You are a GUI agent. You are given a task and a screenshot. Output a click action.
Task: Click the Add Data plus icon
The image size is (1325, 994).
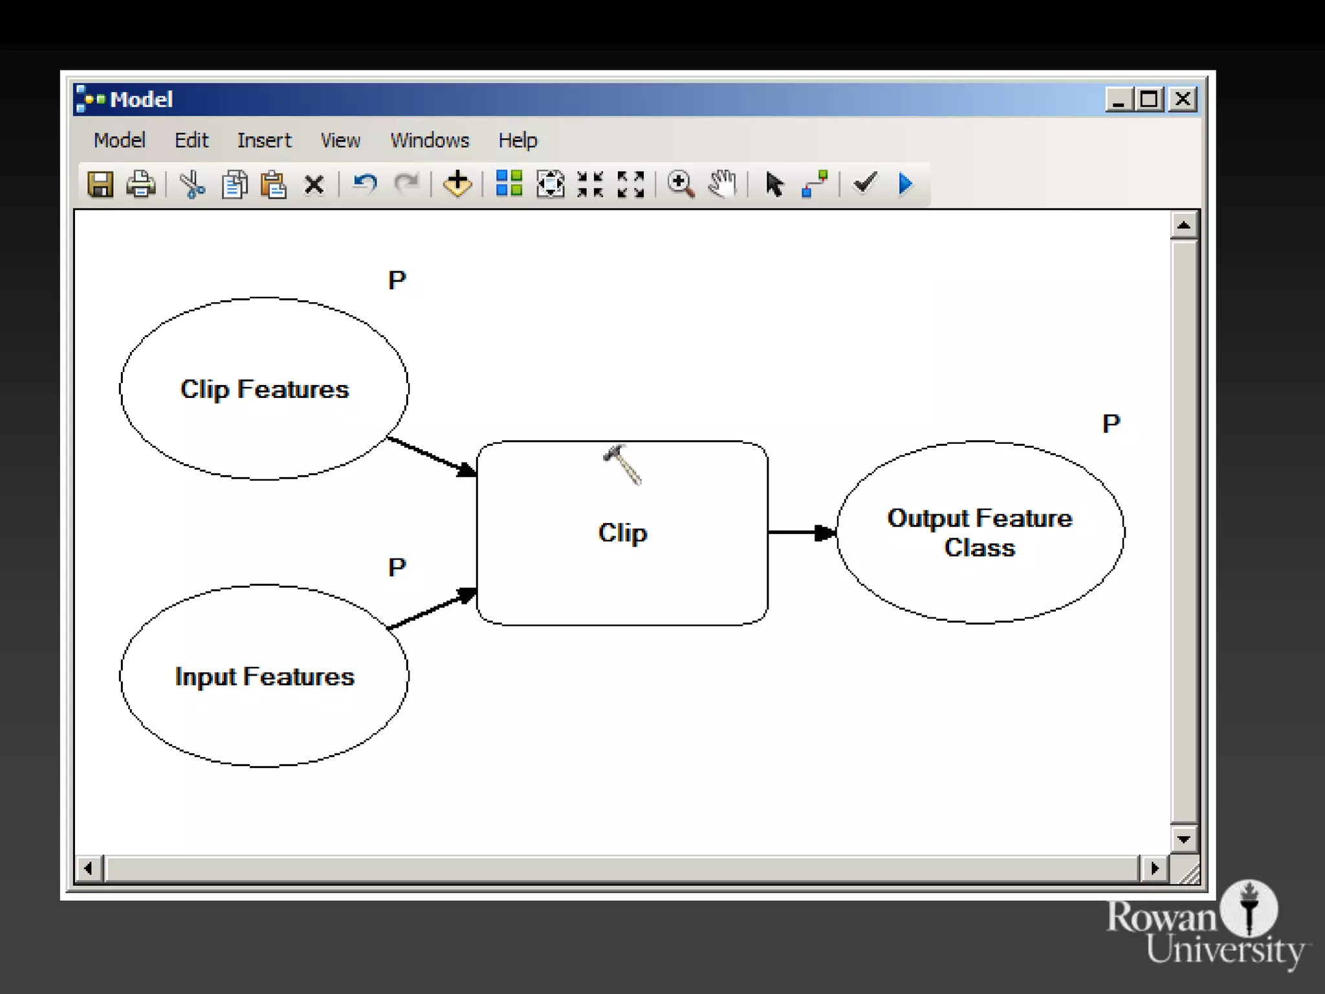point(457,184)
